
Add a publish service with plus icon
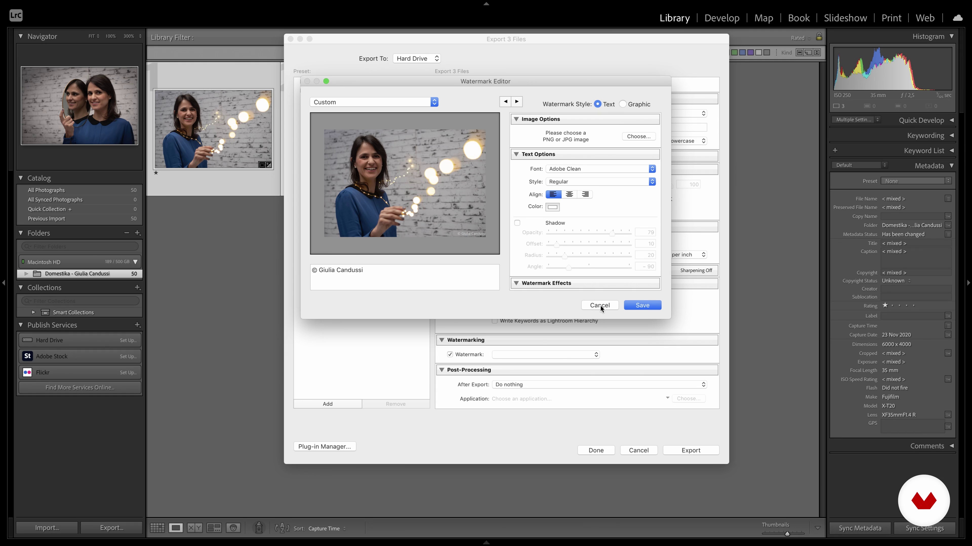(x=138, y=325)
